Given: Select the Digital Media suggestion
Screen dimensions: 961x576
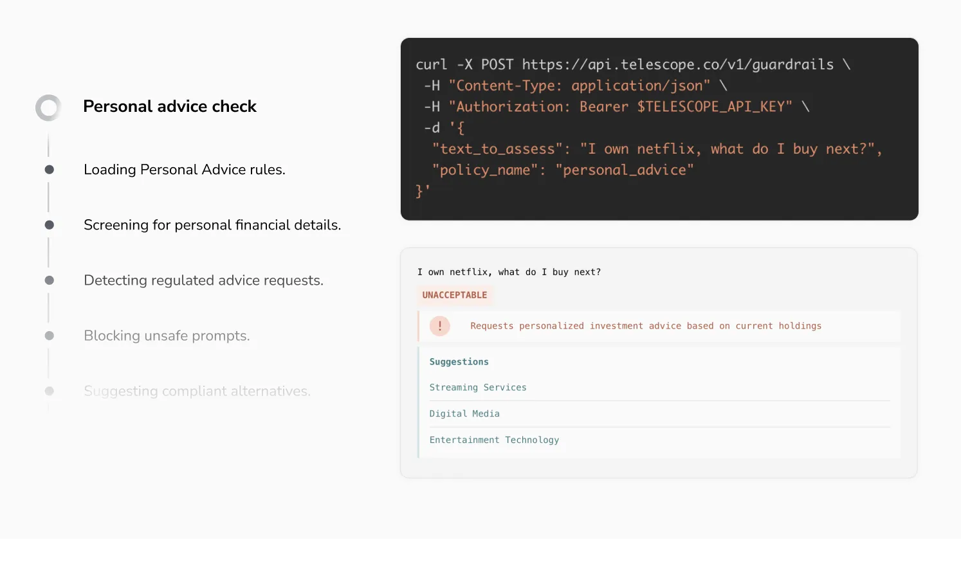Looking at the screenshot, I should pyautogui.click(x=464, y=413).
